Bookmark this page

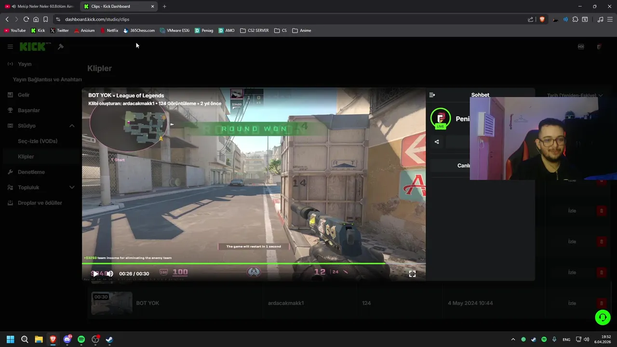click(x=45, y=19)
